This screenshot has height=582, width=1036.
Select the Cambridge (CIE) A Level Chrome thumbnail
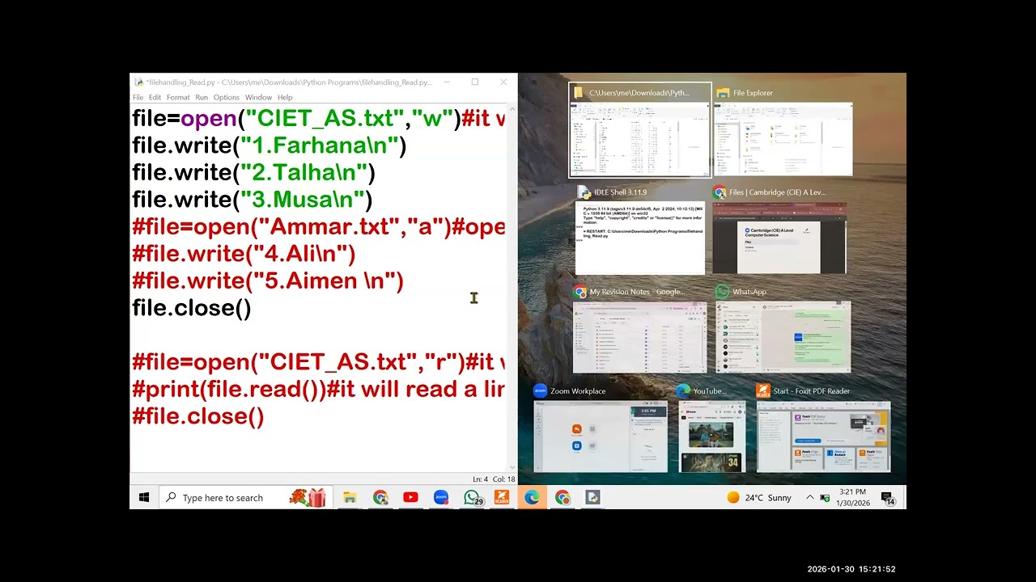click(780, 238)
